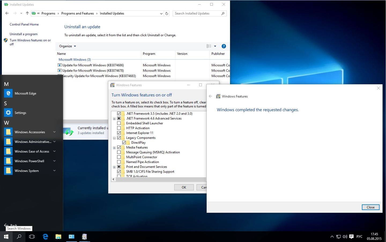The height and width of the screenshot is (242, 386).
Task: Switch to Windows Features taskbar icon
Action: click(84, 237)
